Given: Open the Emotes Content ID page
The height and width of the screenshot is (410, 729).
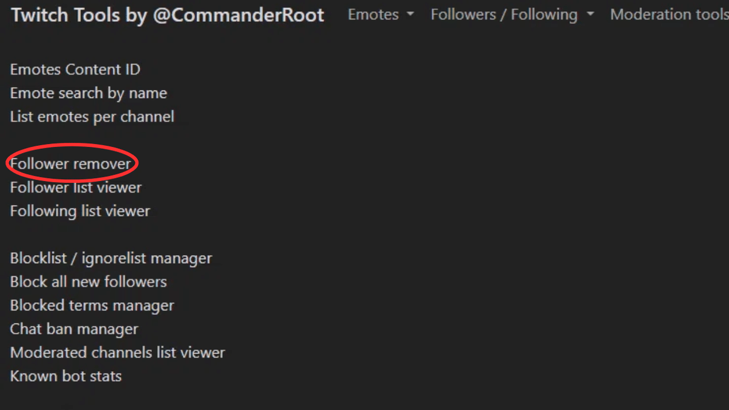Looking at the screenshot, I should click(75, 69).
